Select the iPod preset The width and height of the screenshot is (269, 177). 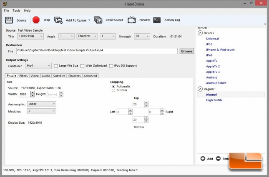click(x=209, y=44)
